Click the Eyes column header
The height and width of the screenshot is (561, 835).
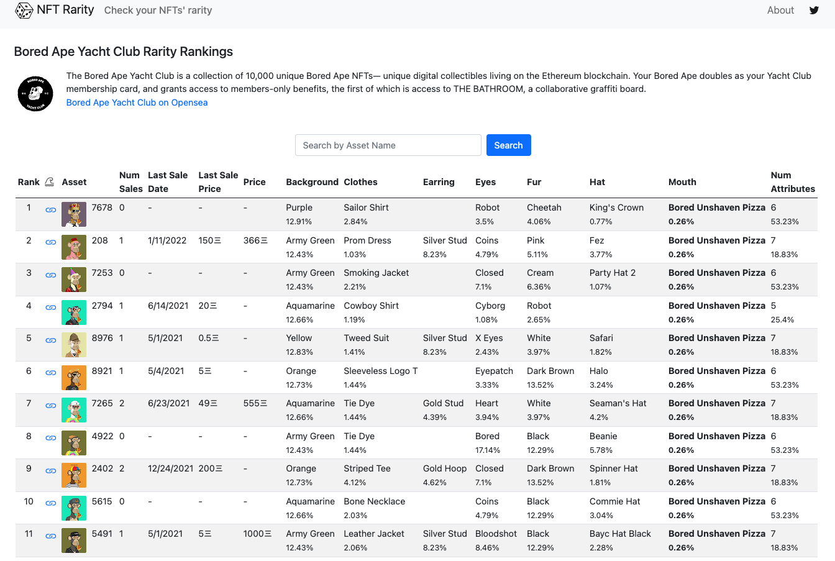pyautogui.click(x=485, y=182)
